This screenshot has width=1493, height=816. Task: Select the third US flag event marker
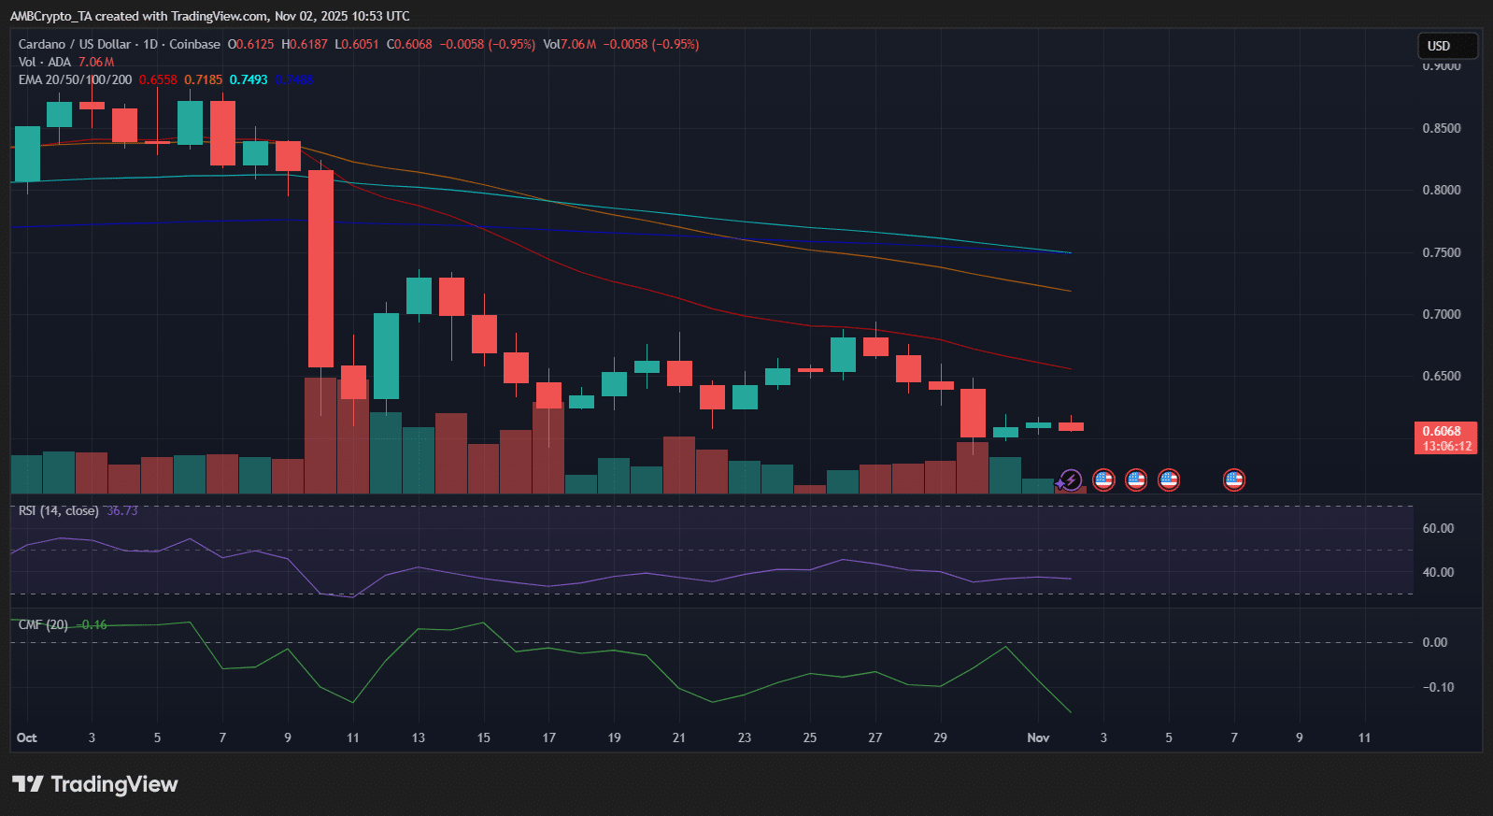coord(1169,480)
